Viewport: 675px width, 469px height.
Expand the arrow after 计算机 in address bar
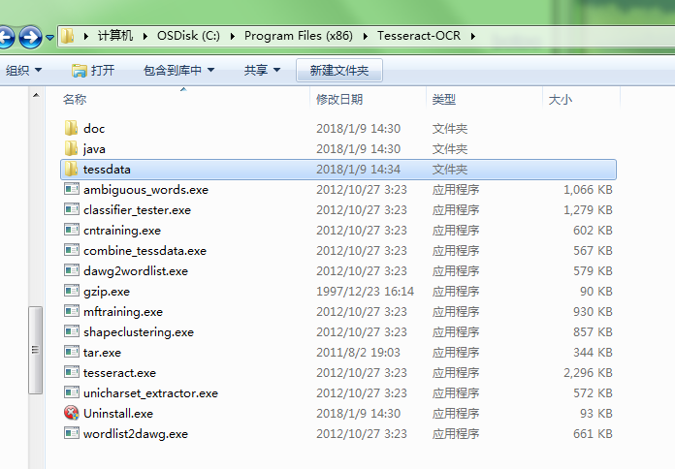click(x=145, y=36)
